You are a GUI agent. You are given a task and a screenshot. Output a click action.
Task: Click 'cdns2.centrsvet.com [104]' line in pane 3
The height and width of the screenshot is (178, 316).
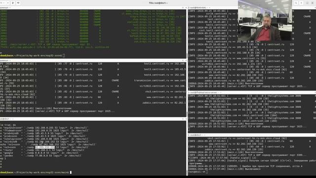coord(243,121)
